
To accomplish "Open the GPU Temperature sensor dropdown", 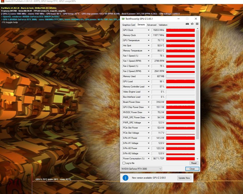I will tap(149, 40).
